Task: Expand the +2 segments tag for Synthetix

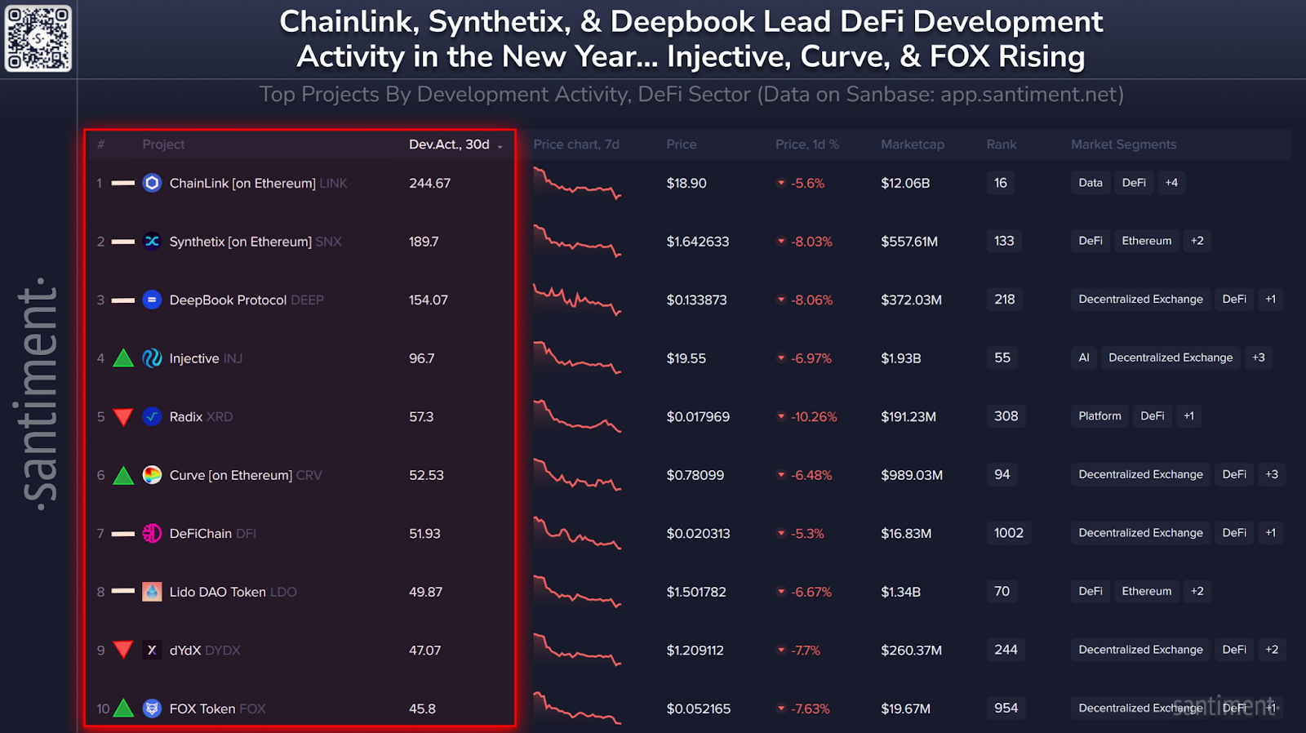Action: [x=1197, y=241]
